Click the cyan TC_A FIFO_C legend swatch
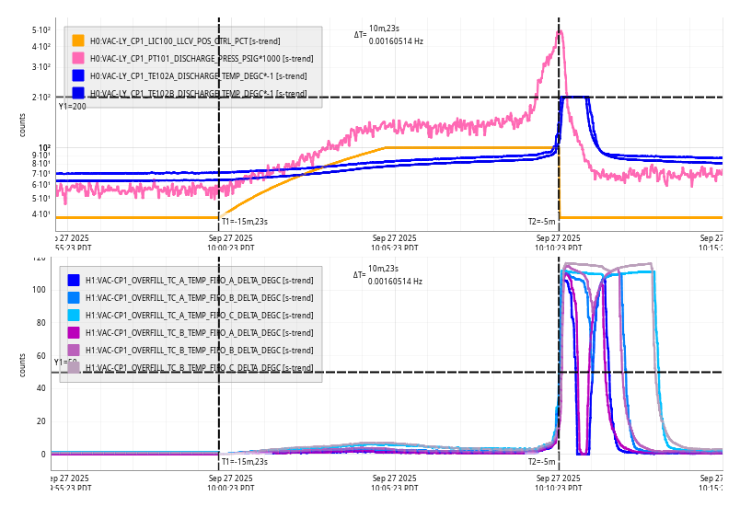 (x=74, y=316)
